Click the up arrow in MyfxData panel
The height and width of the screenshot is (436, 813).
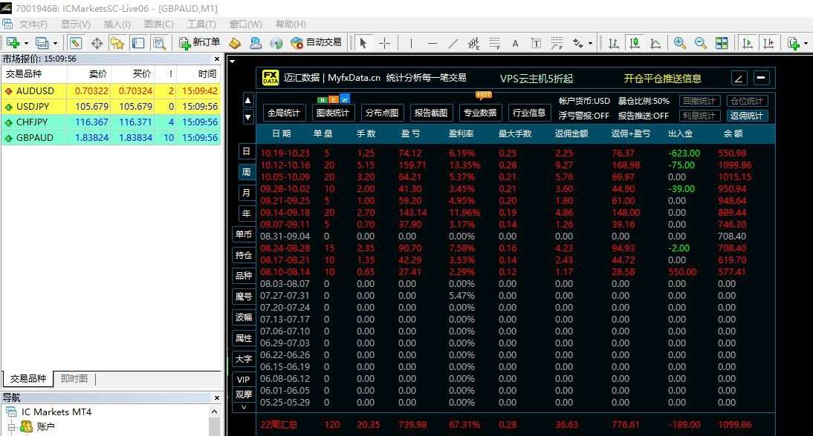(248, 100)
